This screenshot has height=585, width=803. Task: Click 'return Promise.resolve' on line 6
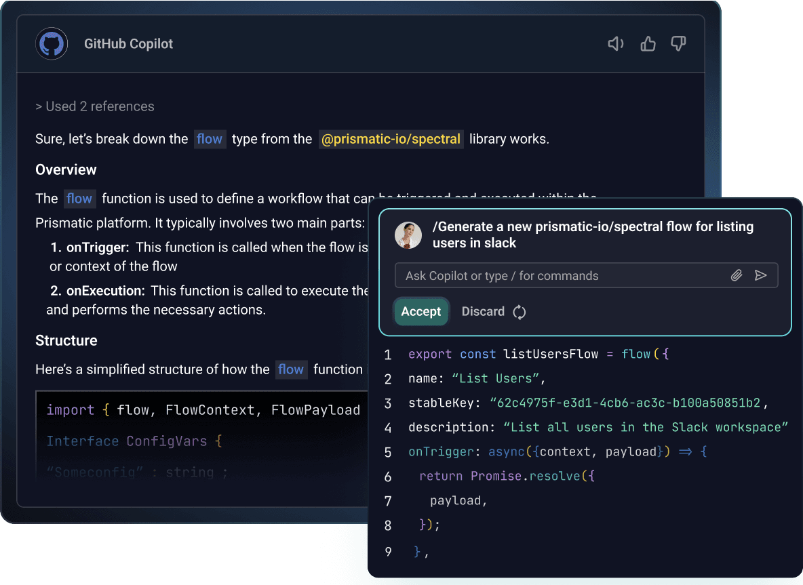click(507, 477)
